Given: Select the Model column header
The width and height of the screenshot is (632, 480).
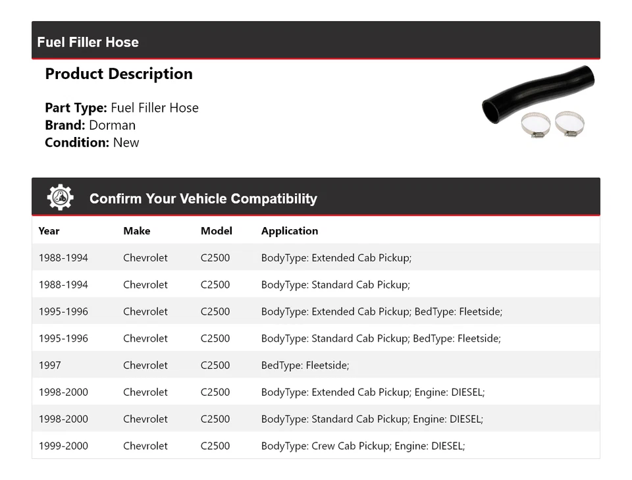Looking at the screenshot, I should pos(216,231).
